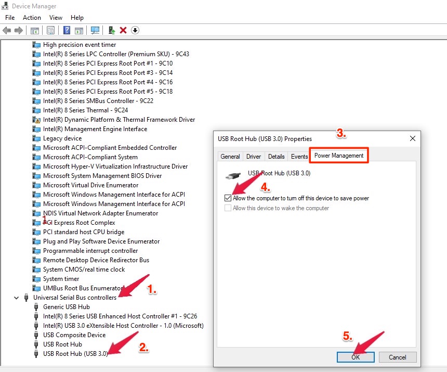This screenshot has width=447, height=372.
Task: Select Intel(R) 8 Series SMBus Controller - 9C22
Action: pyautogui.click(x=98, y=101)
